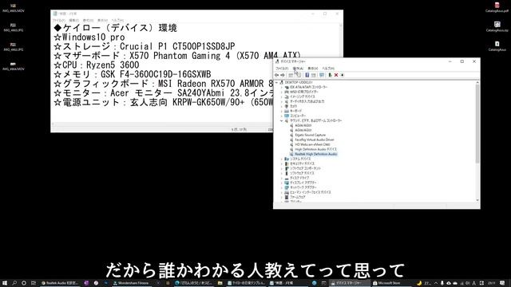Click scroll-down arrow in Device Manager list
The image size is (511, 287).
click(477, 200)
